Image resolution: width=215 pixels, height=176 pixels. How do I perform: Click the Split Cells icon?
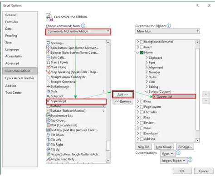click(x=49, y=57)
